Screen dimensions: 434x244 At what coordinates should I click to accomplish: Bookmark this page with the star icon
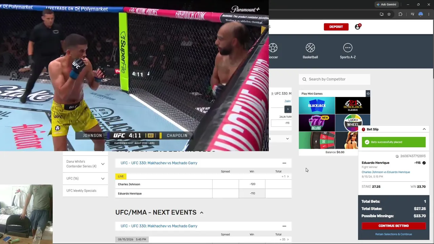[x=389, y=14]
